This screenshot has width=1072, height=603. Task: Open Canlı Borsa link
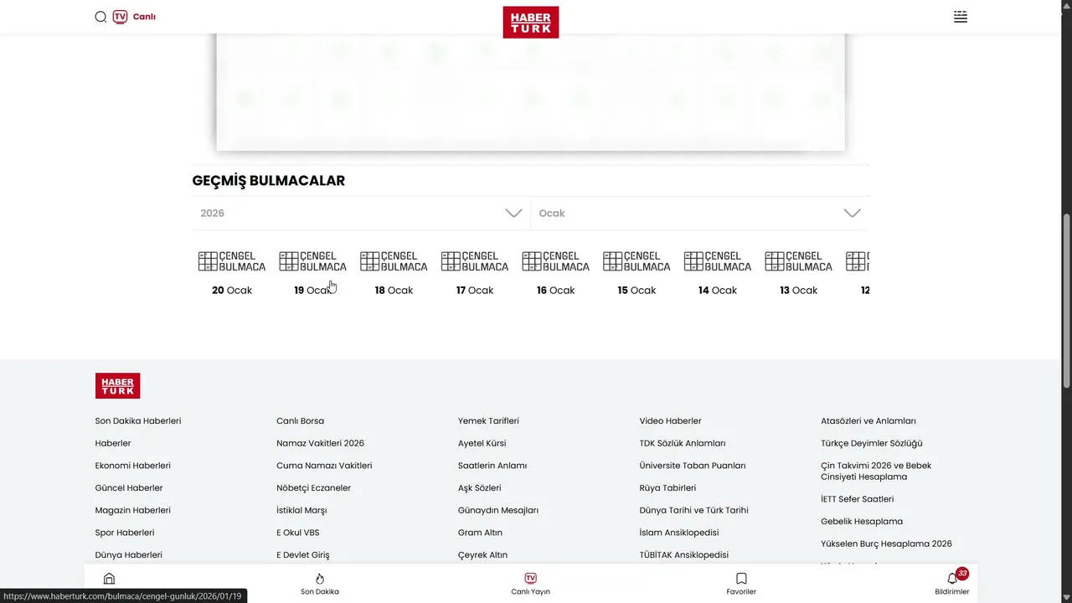[300, 421]
